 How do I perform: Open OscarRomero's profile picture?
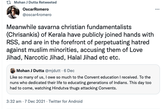point(13,12)
